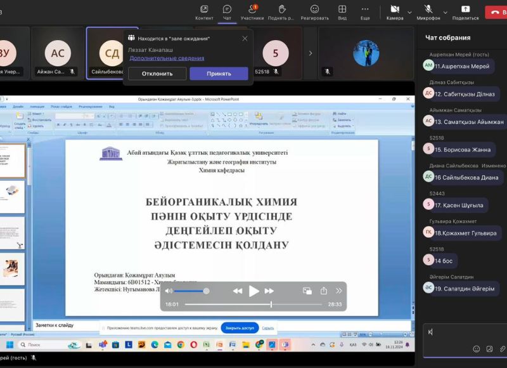Click the Share (Поделиться) screen icon
The height and width of the screenshot is (368, 507).
(x=465, y=11)
